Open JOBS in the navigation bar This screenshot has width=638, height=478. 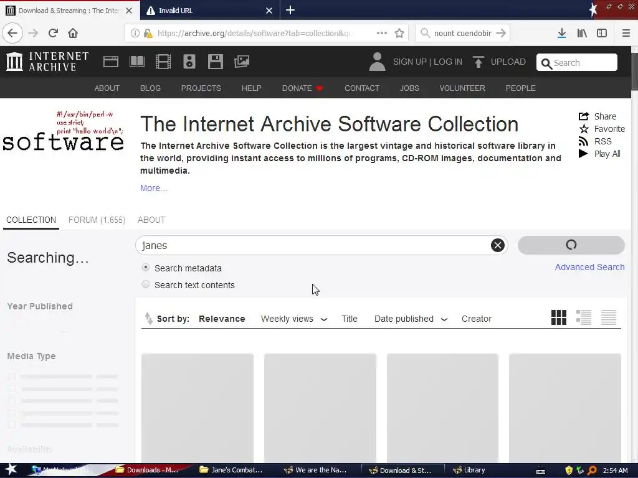[409, 88]
